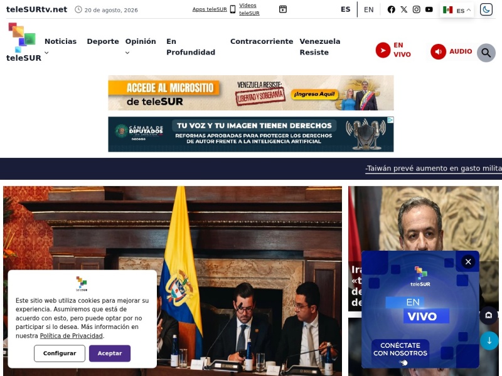Click teleSURtv.net site title
Image resolution: width=502 pixels, height=376 pixels.
point(37,9)
